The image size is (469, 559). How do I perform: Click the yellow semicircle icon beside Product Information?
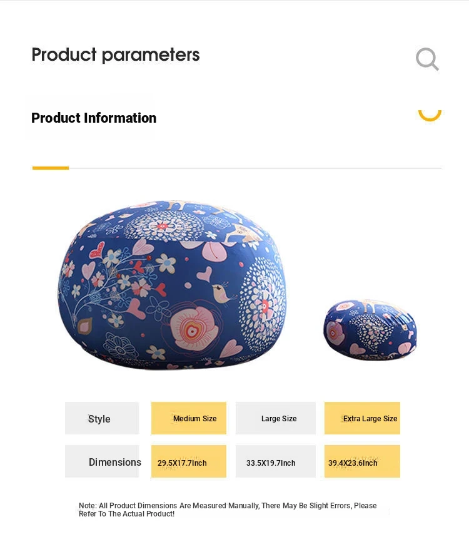430,114
